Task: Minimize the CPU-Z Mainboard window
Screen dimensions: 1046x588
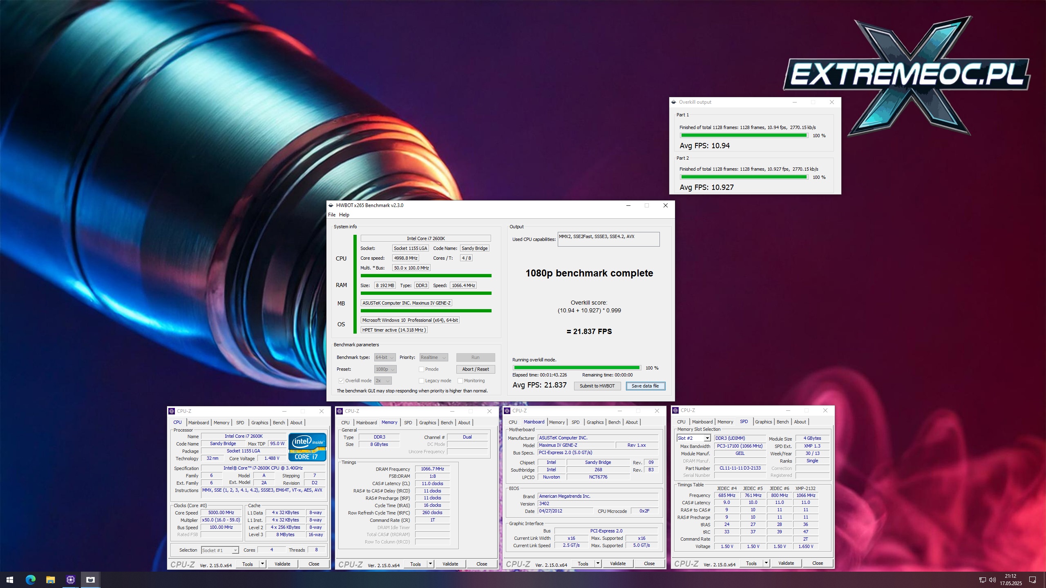Action: [x=620, y=411]
